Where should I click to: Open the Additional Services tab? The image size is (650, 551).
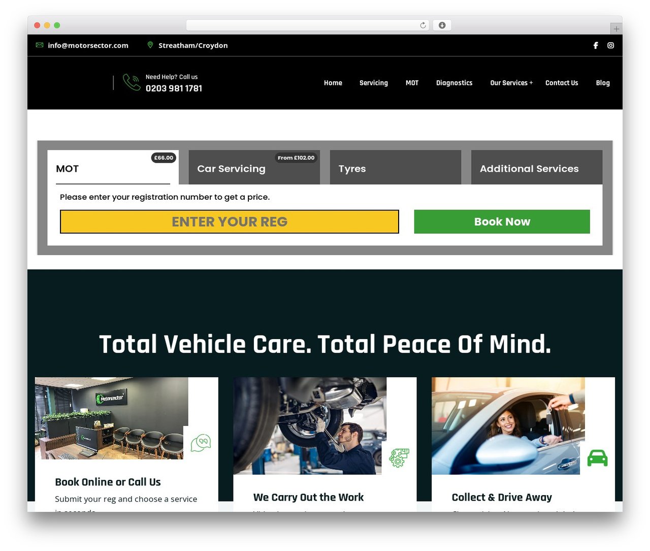pos(537,167)
